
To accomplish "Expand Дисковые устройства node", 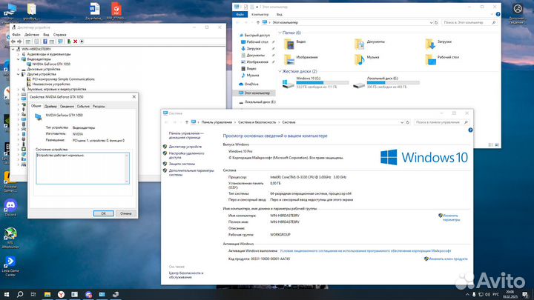I will (19, 69).
